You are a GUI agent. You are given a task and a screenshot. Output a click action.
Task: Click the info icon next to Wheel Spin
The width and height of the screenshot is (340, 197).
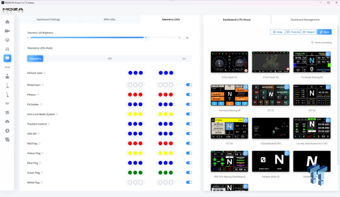point(43,85)
